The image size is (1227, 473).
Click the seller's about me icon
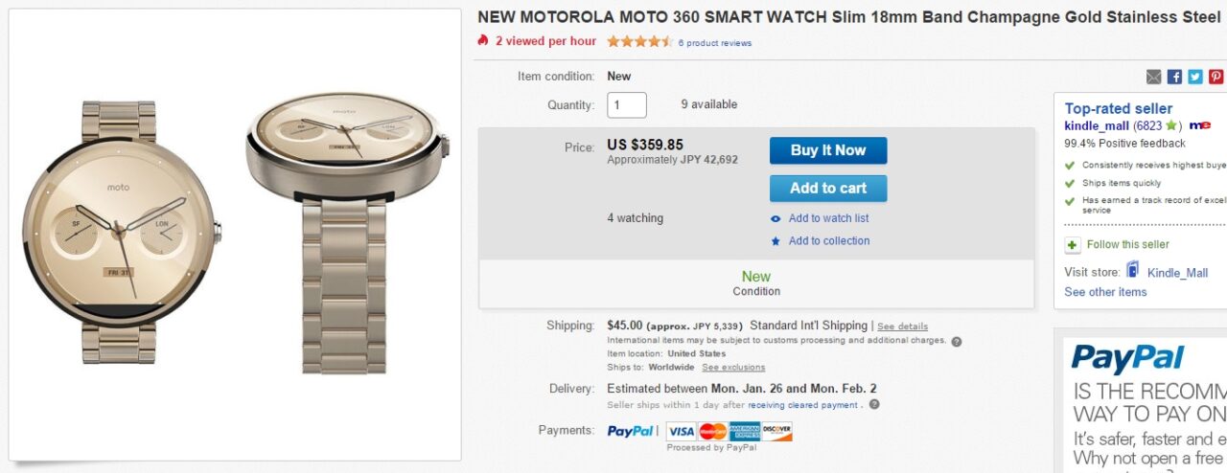coord(1199,125)
